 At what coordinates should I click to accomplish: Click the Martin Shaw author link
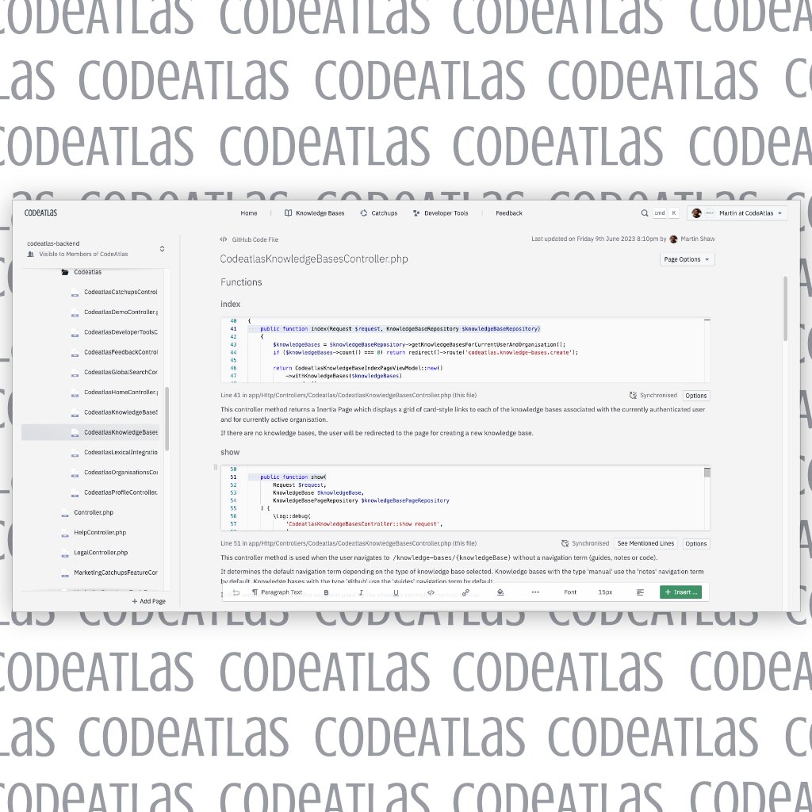[698, 239]
